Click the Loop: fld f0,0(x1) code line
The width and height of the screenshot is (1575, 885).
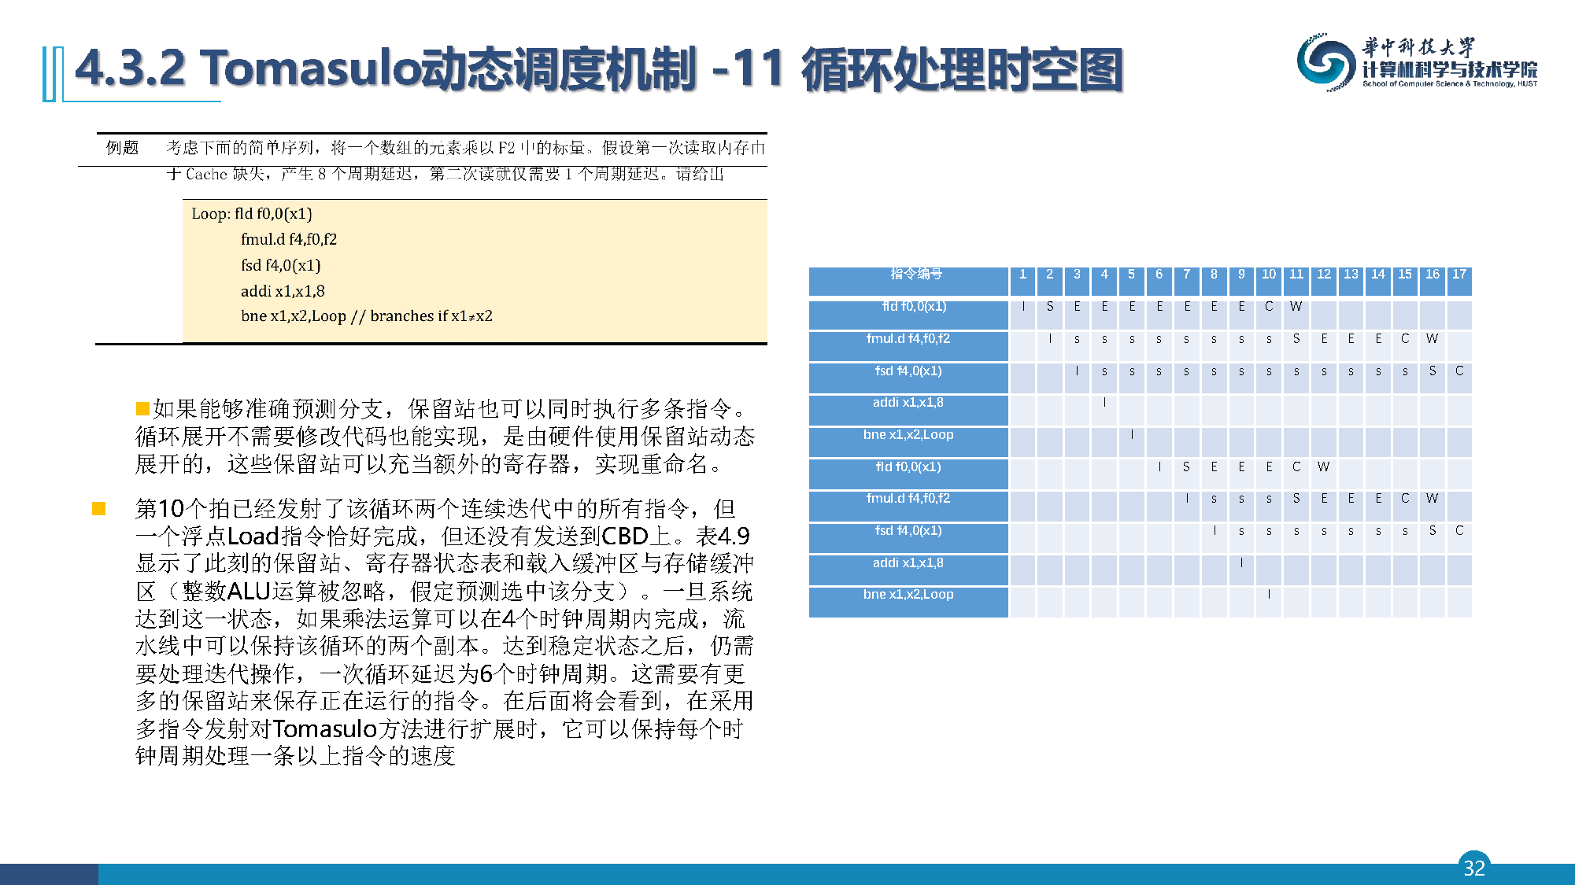click(252, 214)
